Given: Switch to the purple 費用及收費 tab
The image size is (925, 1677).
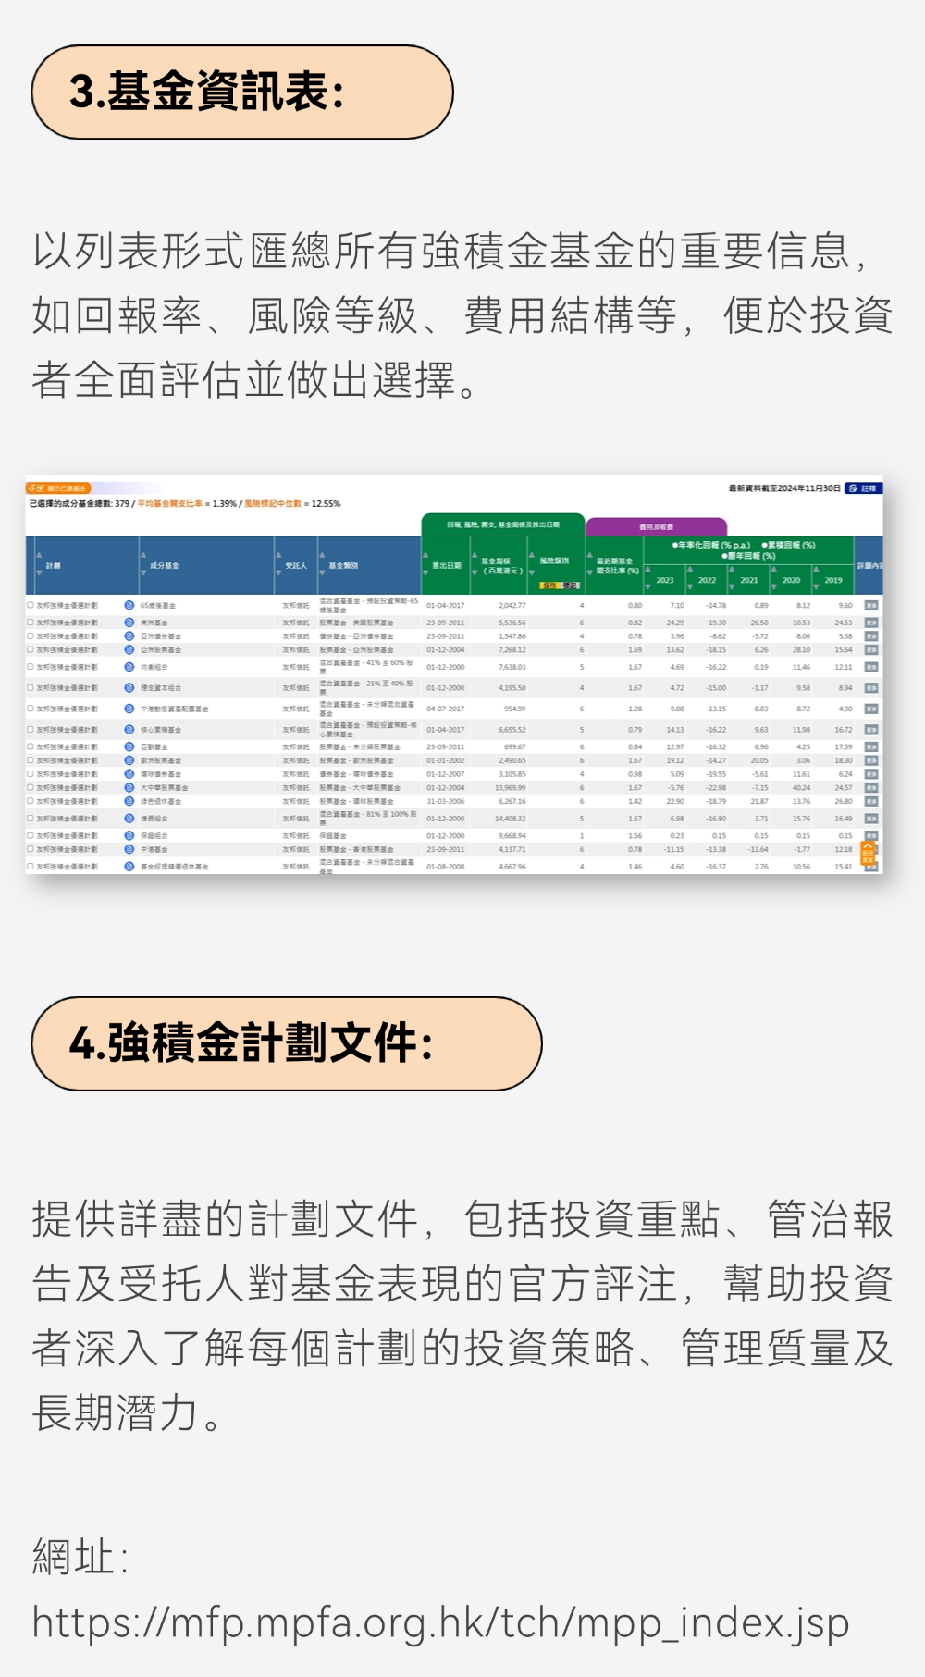Looking at the screenshot, I should tap(656, 526).
